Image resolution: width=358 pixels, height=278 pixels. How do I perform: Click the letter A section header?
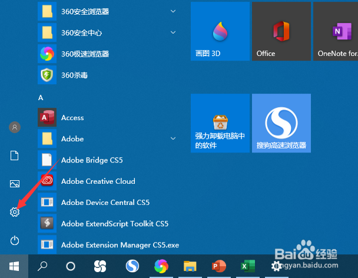(41, 98)
